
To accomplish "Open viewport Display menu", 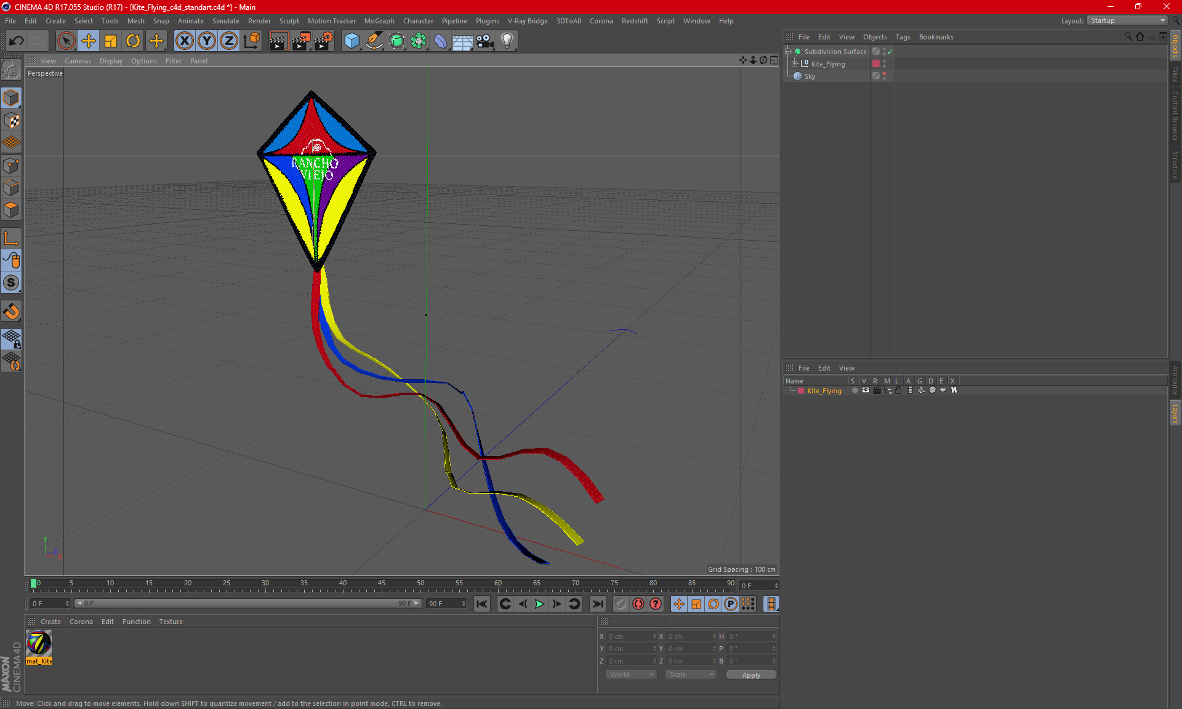I will tap(111, 61).
